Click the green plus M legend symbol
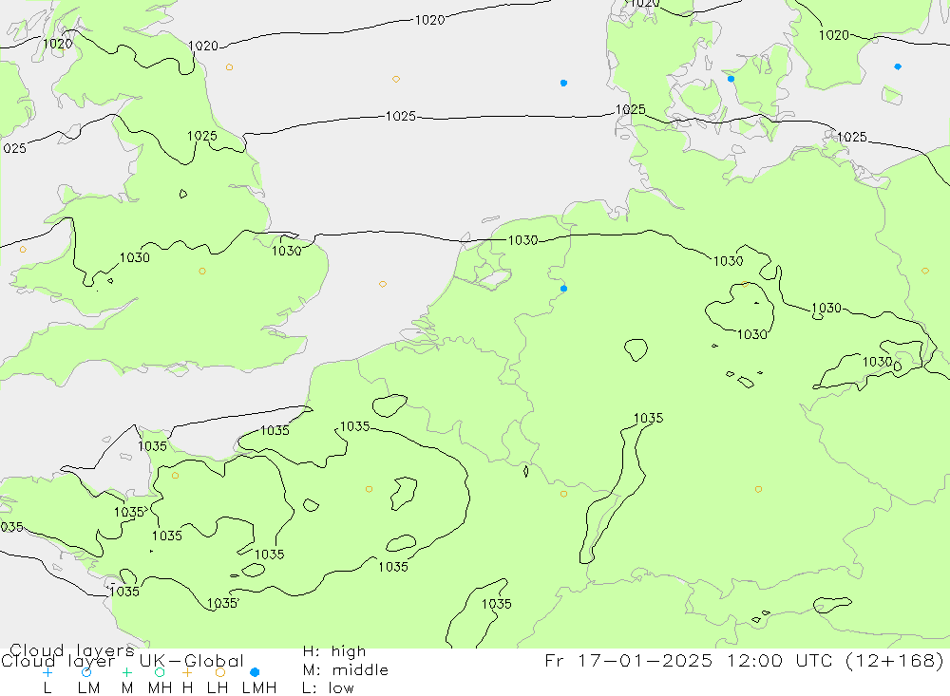The width and height of the screenshot is (950, 696). coord(126,672)
